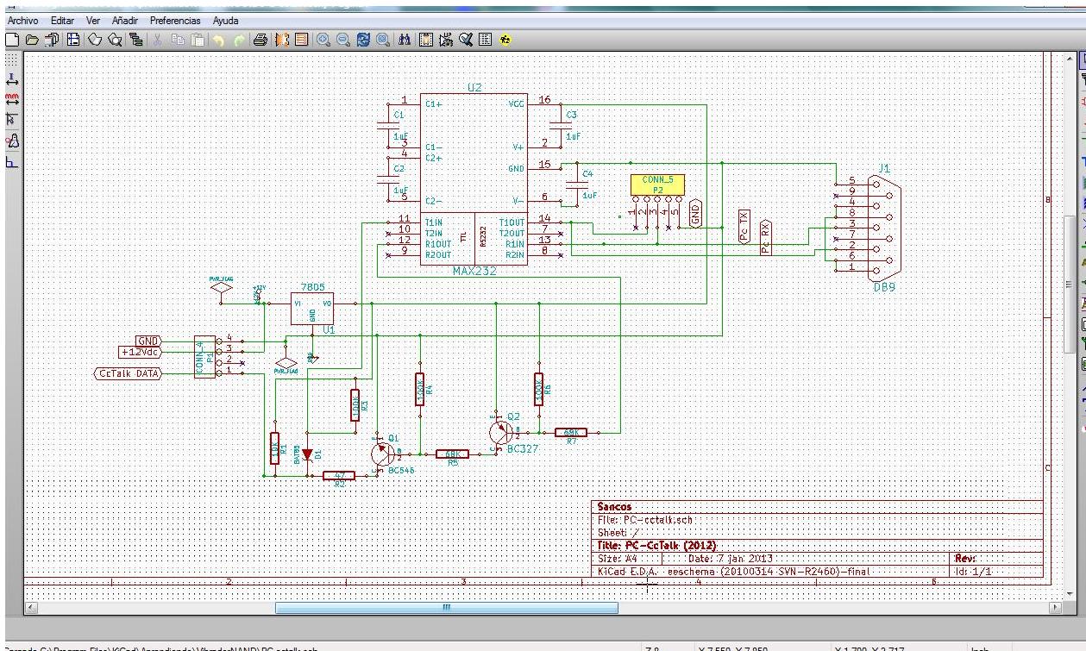
Task: Select the DB9 connector label
Action: click(885, 288)
